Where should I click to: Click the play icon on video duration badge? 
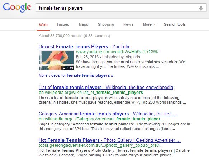[x=64, y=68]
